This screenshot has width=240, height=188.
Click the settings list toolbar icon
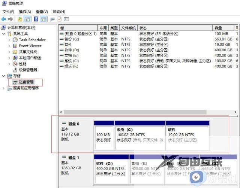(x=66, y=19)
